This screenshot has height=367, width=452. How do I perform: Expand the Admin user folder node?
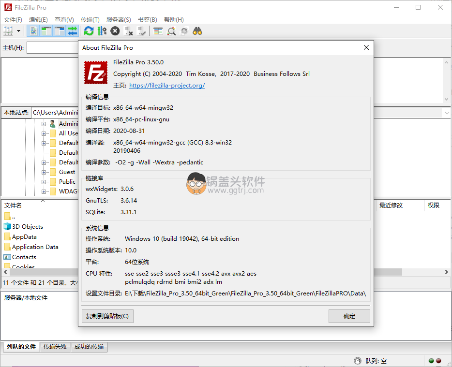[44, 124]
